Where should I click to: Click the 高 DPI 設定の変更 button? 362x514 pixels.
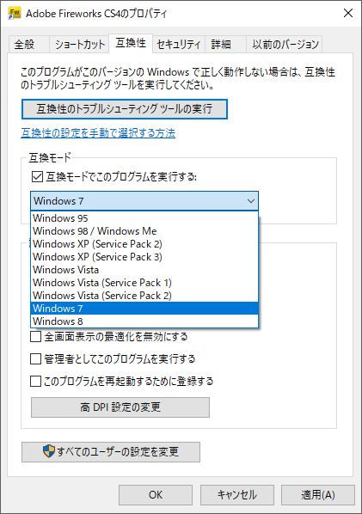120,407
